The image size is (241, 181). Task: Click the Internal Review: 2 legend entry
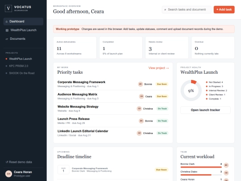(x=216, y=90)
